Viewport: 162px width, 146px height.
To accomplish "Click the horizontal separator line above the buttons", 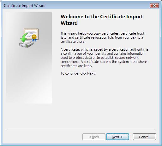I will point(81,129).
